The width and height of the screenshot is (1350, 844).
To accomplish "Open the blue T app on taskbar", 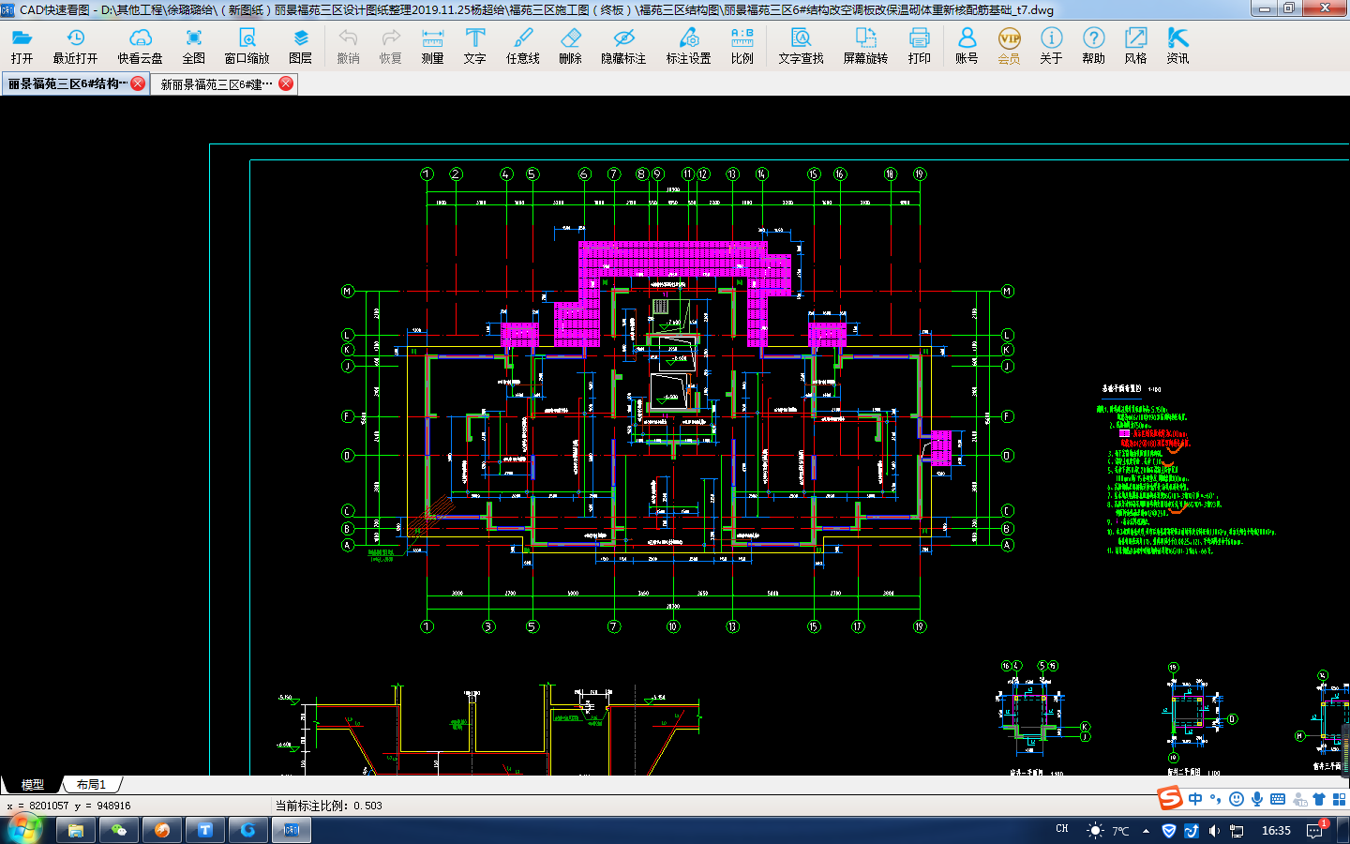I will point(205,830).
